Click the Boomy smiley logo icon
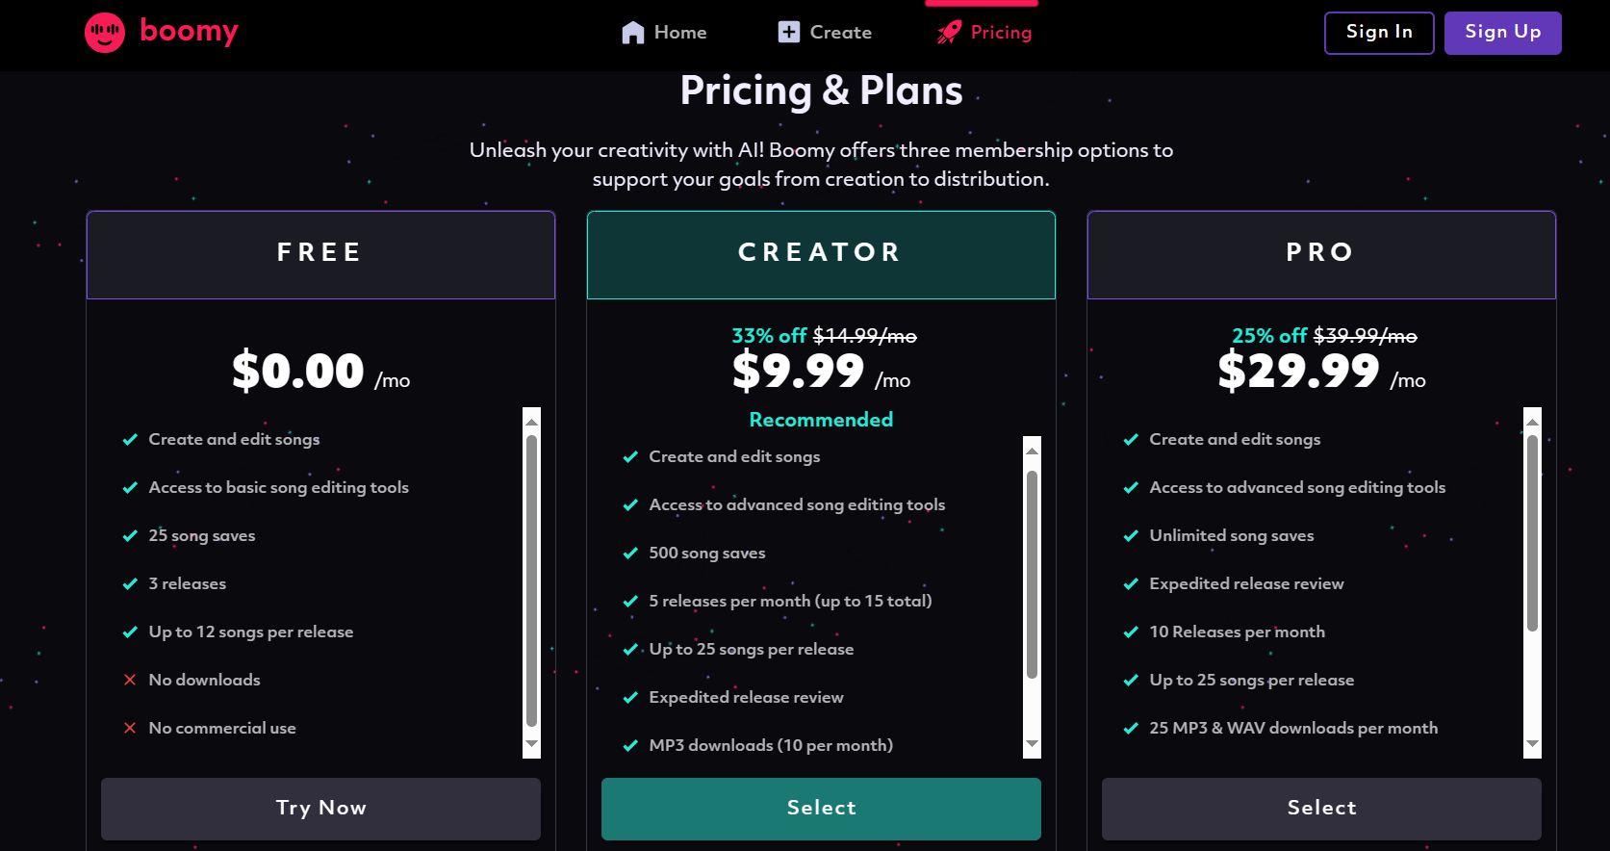The width and height of the screenshot is (1610, 851). coord(105,33)
